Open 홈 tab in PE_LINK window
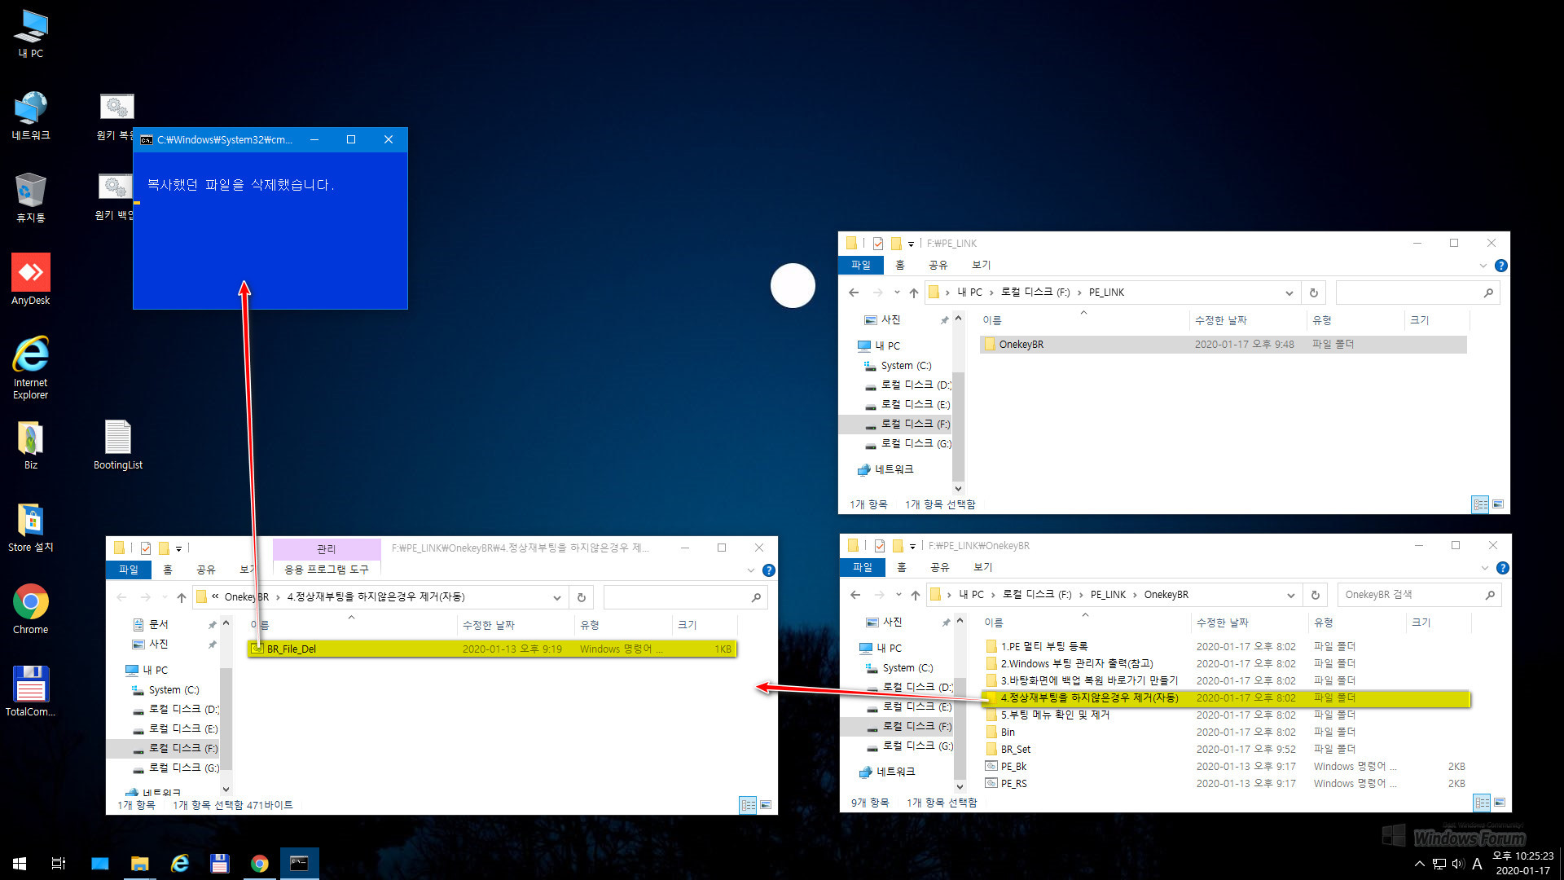The image size is (1564, 880). [900, 265]
